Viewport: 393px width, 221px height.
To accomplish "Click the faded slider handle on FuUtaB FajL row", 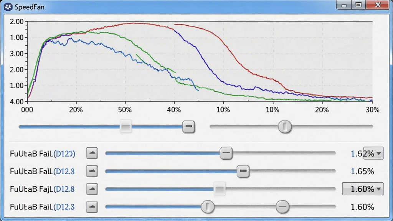I will pyautogui.click(x=220, y=189).
